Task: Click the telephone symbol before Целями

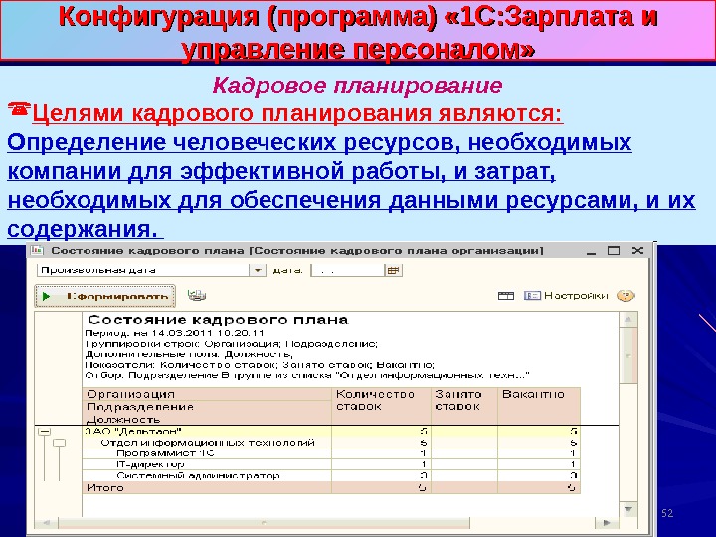Action: click(19, 109)
